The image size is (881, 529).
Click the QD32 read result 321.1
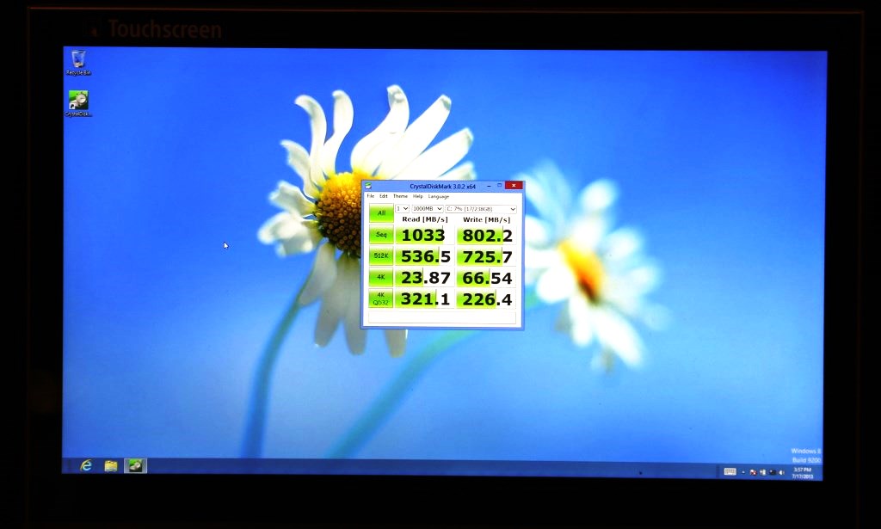(x=425, y=298)
